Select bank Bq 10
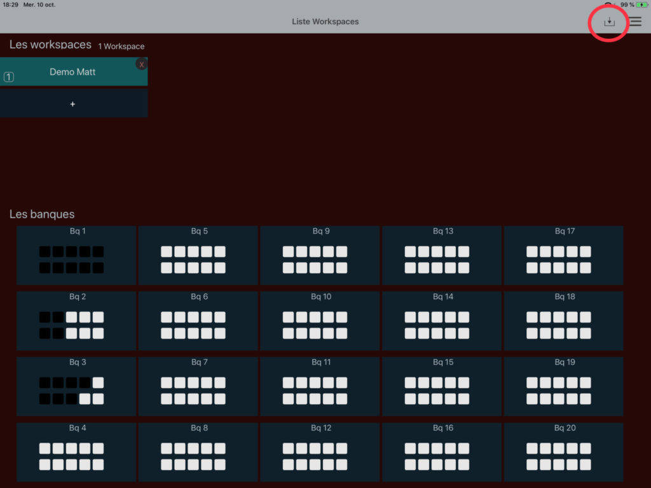Image resolution: width=651 pixels, height=488 pixels. click(320, 321)
